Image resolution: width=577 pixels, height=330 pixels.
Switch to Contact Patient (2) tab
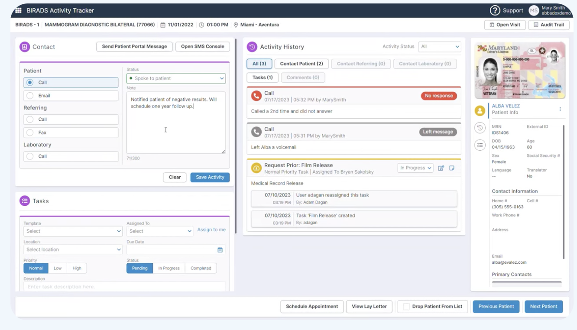301,64
